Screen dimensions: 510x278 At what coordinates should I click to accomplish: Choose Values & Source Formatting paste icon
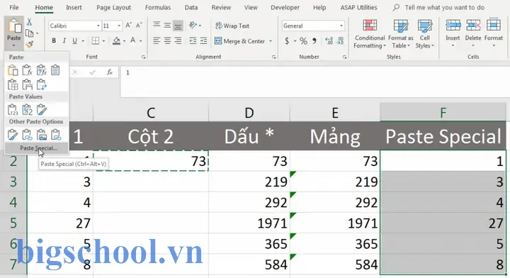point(41,110)
